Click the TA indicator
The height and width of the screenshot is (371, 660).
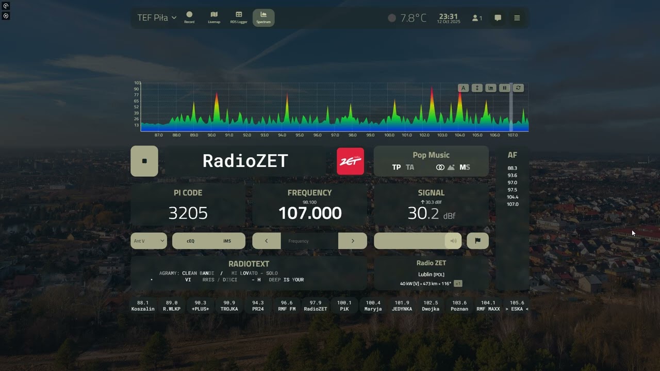point(410,167)
